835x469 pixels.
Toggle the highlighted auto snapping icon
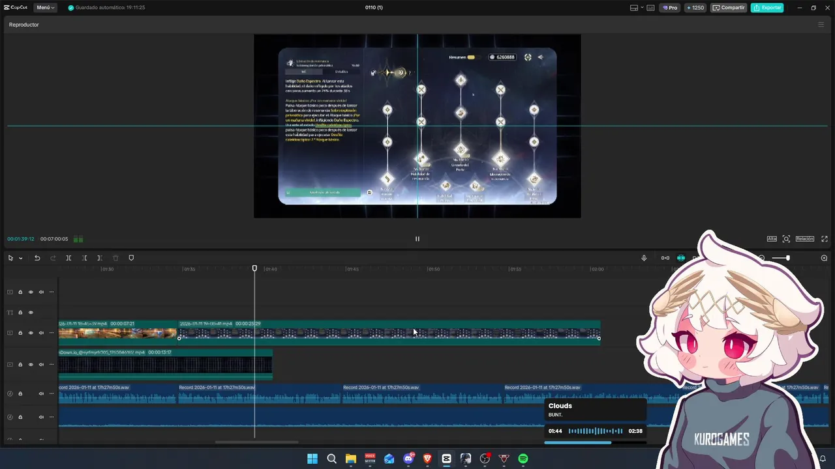(x=680, y=258)
